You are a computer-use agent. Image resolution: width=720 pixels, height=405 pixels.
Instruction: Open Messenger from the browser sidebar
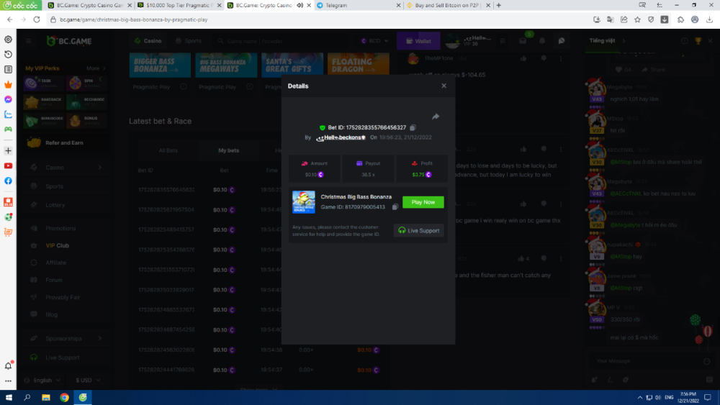pos(8,99)
